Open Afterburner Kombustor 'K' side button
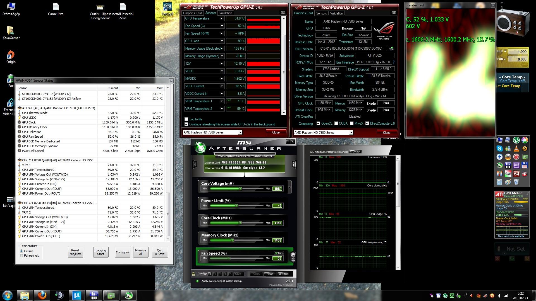Image resolution: width=536 pixels, height=301 pixels. click(x=195, y=164)
